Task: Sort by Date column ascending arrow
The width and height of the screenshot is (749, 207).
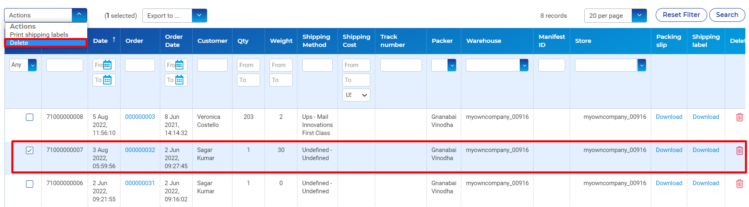Action: pyautogui.click(x=114, y=40)
